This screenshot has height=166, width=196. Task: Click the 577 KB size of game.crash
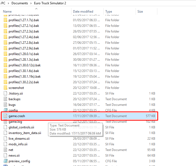point(150,116)
